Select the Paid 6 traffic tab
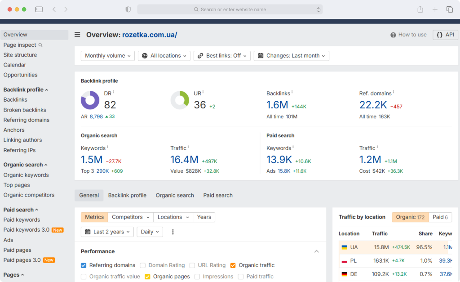Viewport: 460px width, 282px height. point(440,217)
